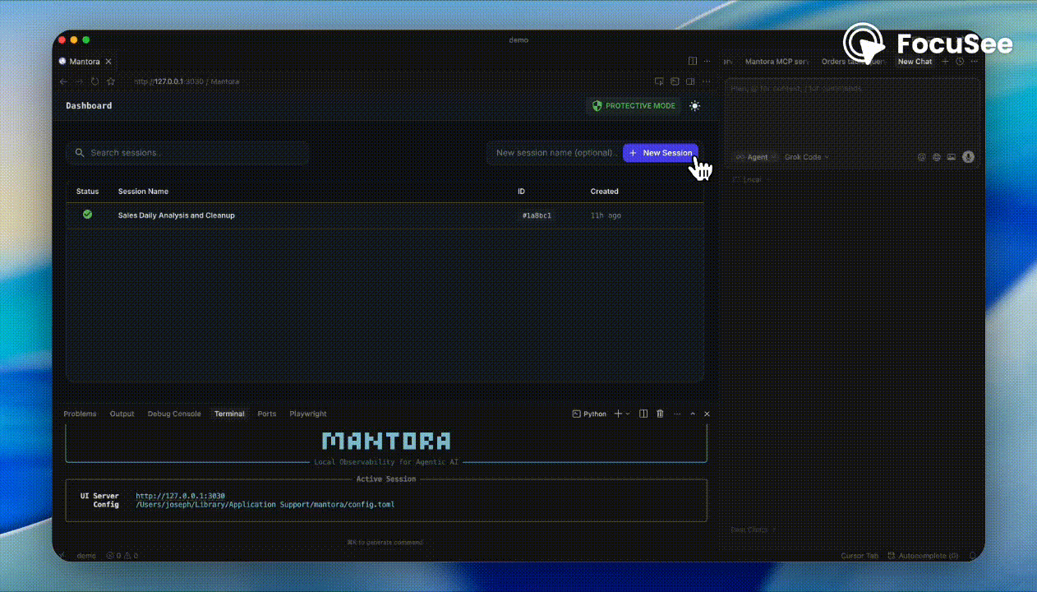This screenshot has width=1037, height=592.
Task: Click the Search sessions input field
Action: point(187,153)
